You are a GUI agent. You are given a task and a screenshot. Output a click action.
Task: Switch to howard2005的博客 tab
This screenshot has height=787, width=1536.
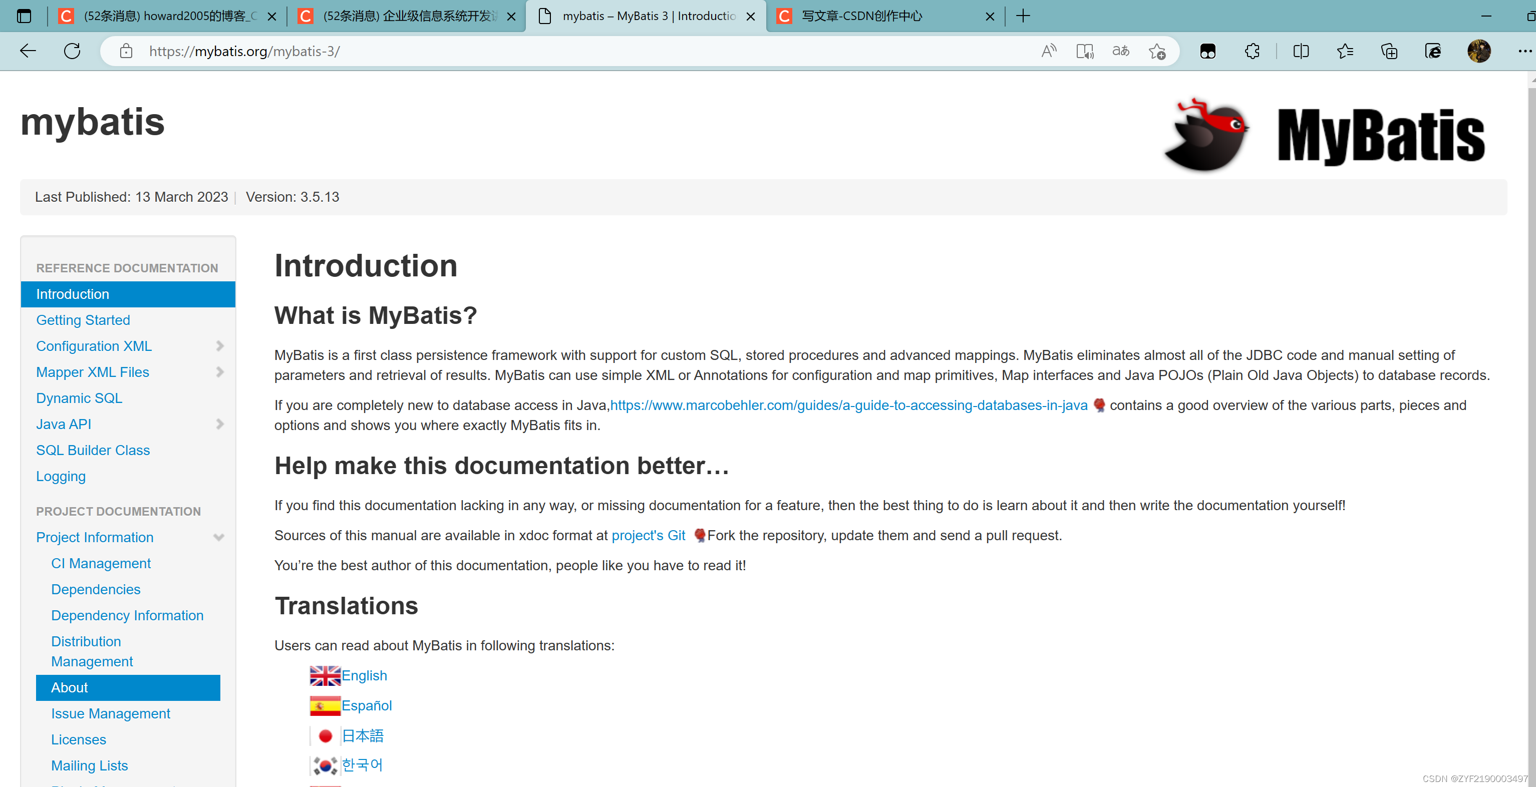coord(170,16)
